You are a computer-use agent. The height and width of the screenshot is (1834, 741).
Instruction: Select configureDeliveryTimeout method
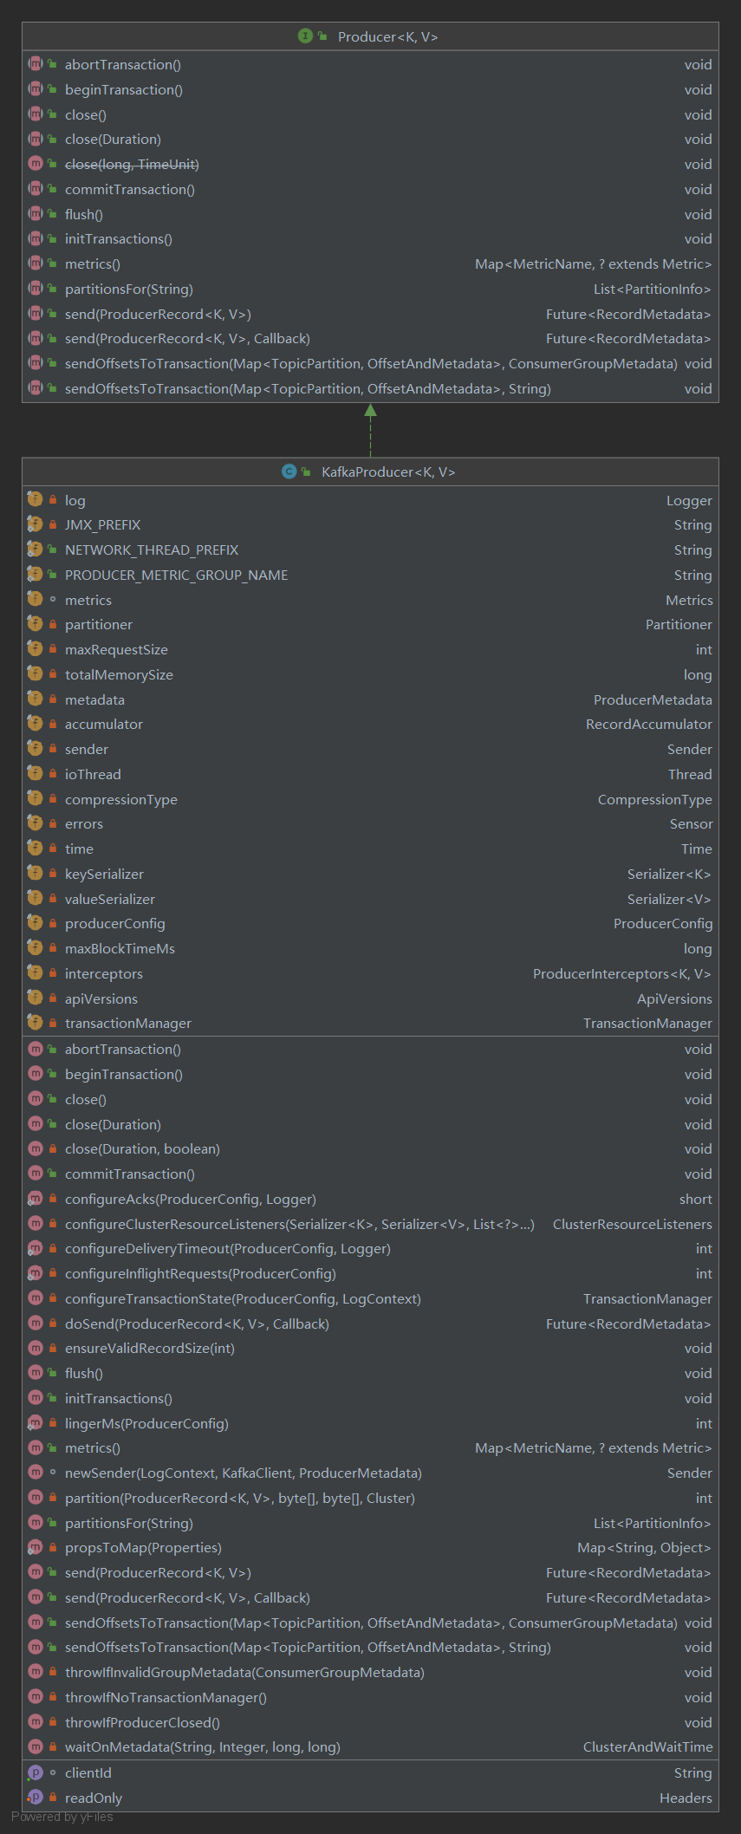click(370, 1248)
